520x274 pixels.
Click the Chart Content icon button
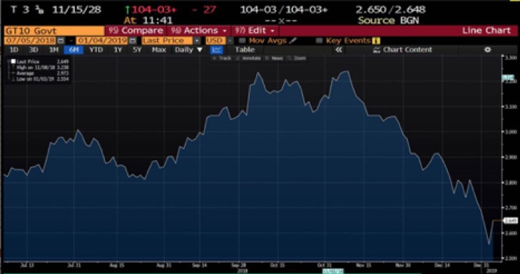tap(376, 50)
